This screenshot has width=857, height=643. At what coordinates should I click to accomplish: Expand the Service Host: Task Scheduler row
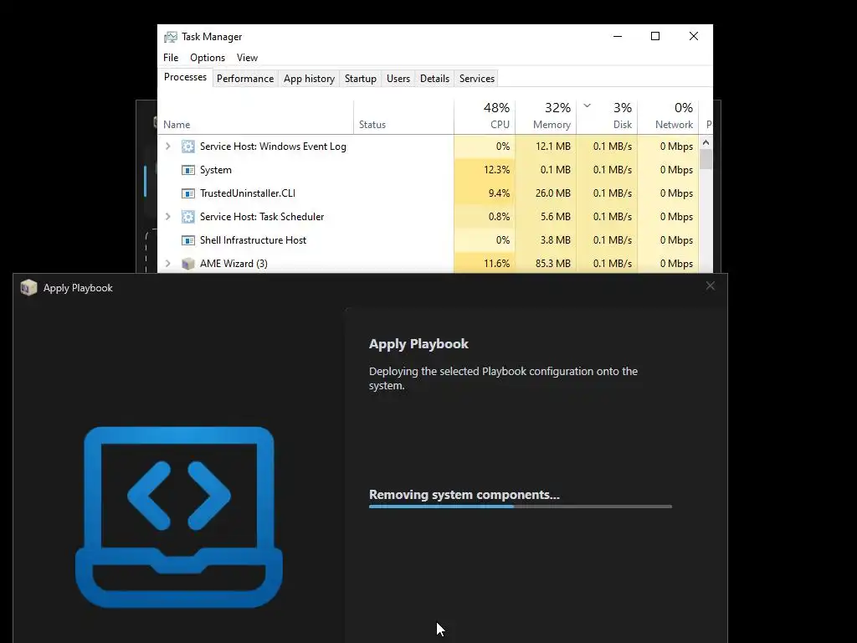click(167, 217)
